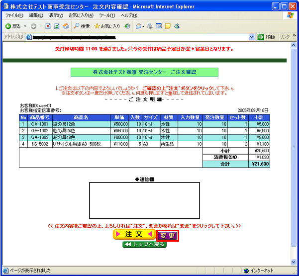Click the Home page icon

point(66,26)
